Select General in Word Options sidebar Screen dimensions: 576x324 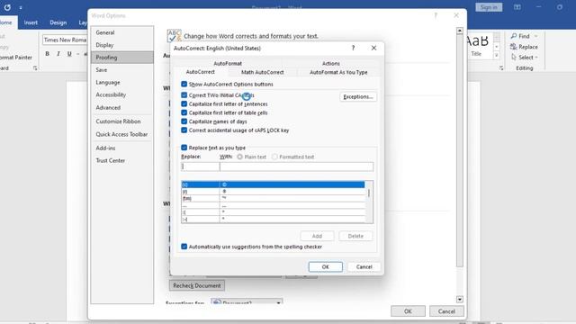pos(122,32)
